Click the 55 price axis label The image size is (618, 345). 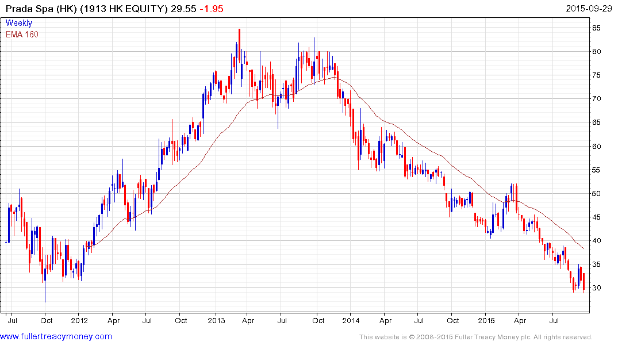click(x=596, y=170)
